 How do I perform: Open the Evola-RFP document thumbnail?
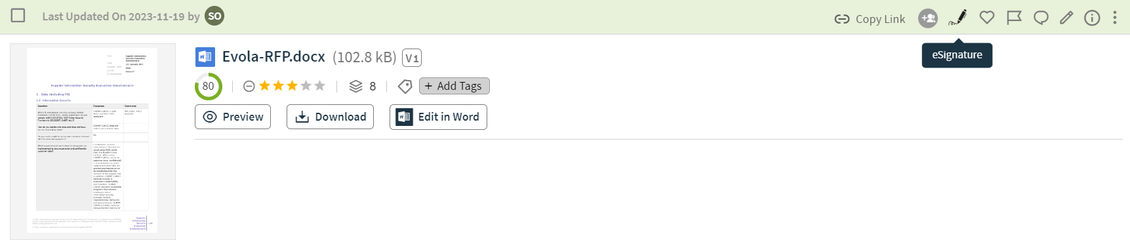click(x=92, y=141)
